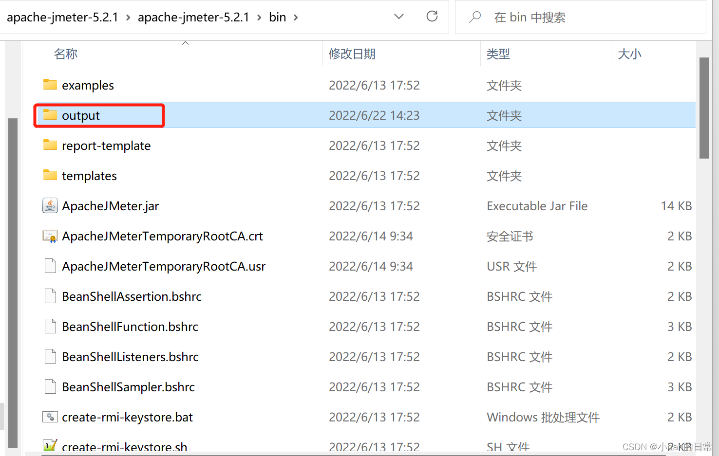Click the examples folder date 2022/6/13 17:52
719x456 pixels.
pyautogui.click(x=374, y=85)
